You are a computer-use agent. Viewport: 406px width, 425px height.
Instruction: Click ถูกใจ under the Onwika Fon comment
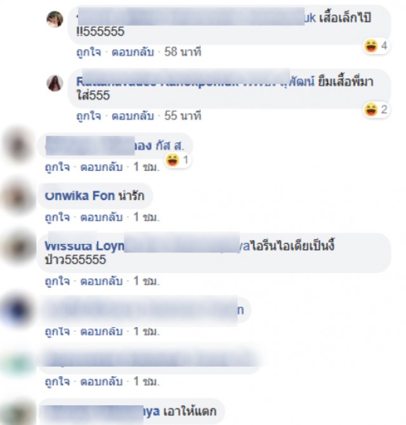[x=57, y=217]
